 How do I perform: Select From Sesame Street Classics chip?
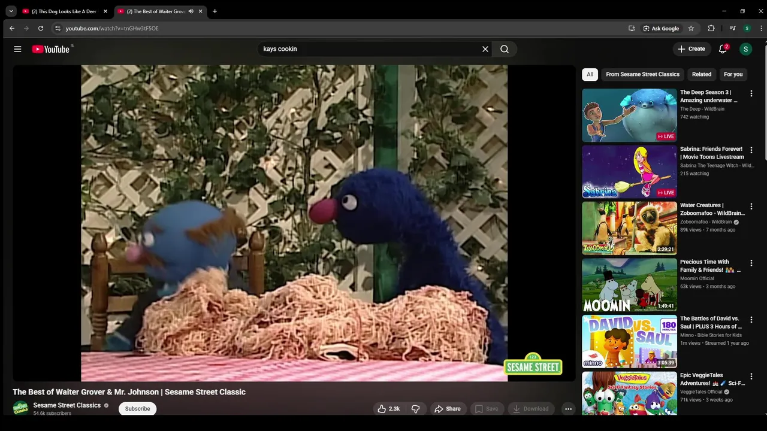tap(642, 74)
